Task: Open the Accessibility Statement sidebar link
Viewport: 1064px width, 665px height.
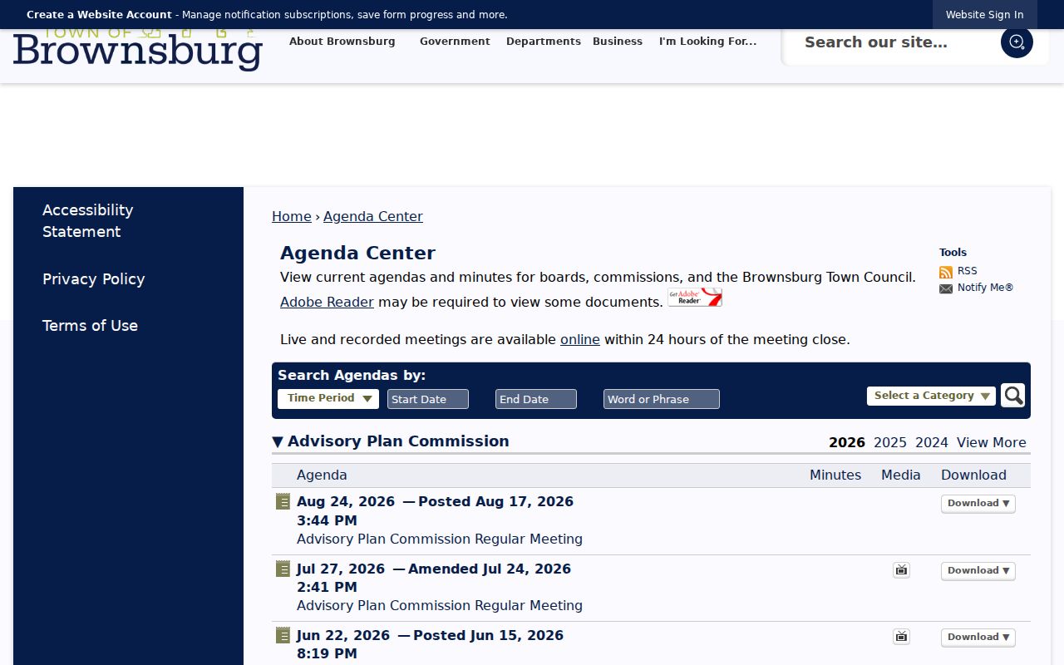Action: (88, 221)
